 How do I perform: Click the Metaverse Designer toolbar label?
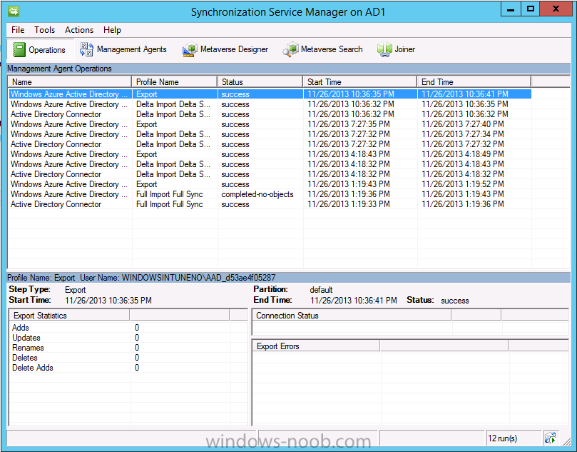pyautogui.click(x=235, y=49)
